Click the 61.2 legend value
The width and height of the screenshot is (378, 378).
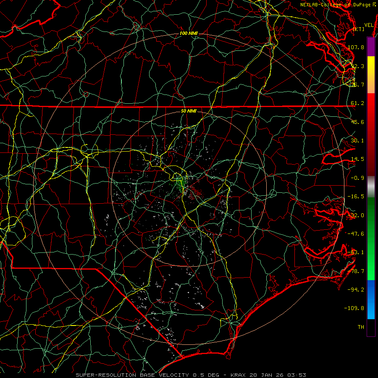coord(357,103)
